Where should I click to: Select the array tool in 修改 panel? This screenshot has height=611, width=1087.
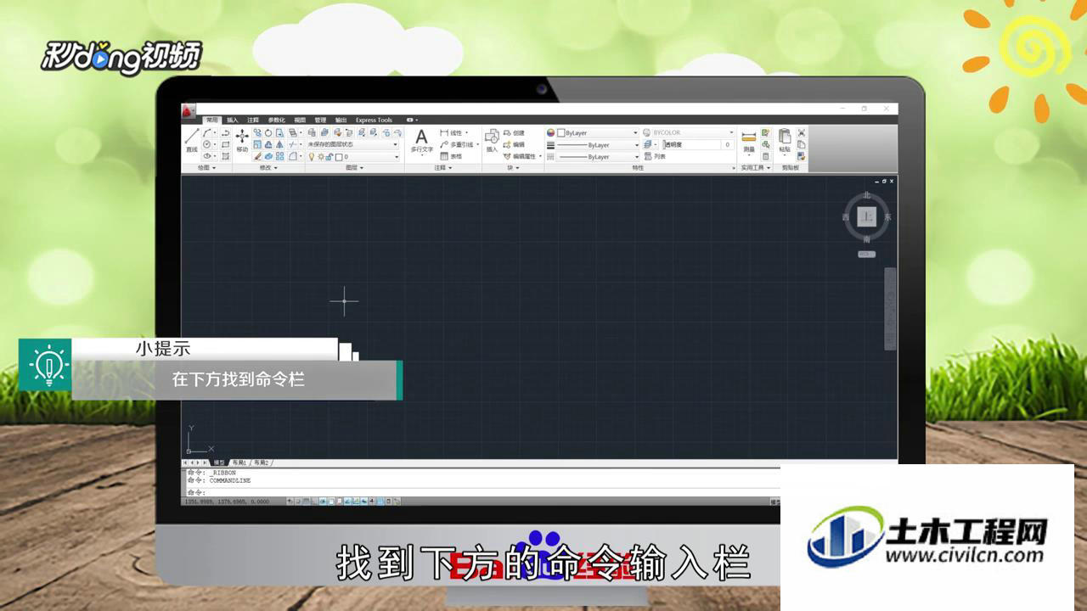(x=279, y=156)
